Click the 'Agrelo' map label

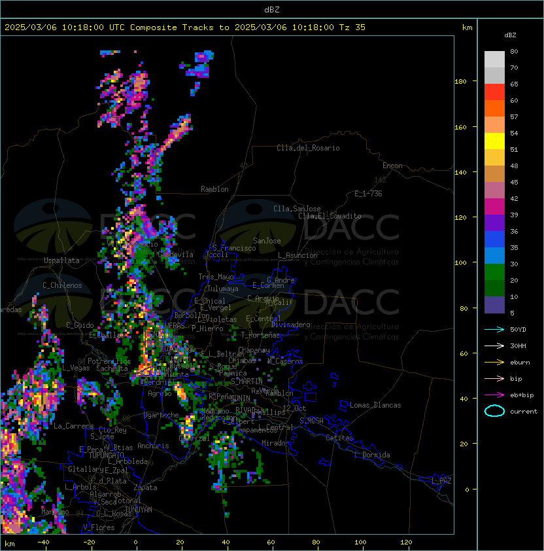160,393
